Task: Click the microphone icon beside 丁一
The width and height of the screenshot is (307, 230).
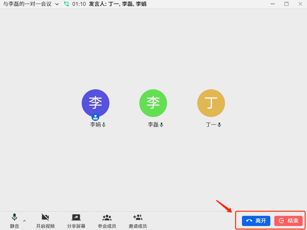Action: click(x=219, y=125)
